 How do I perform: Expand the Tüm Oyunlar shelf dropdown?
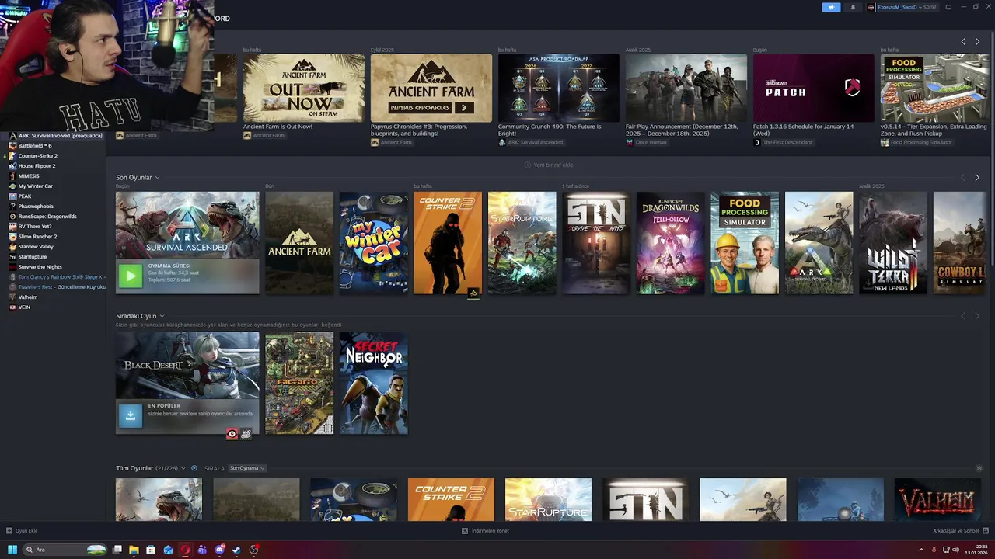183,468
